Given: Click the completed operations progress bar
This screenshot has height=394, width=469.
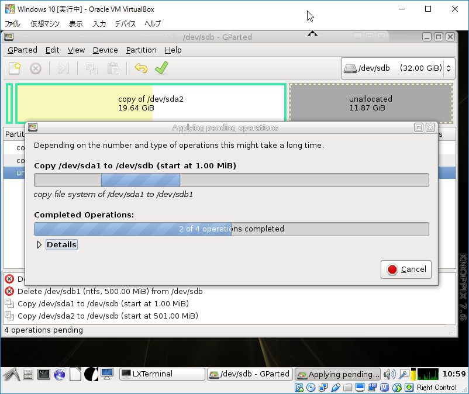Looking at the screenshot, I should [x=232, y=229].
